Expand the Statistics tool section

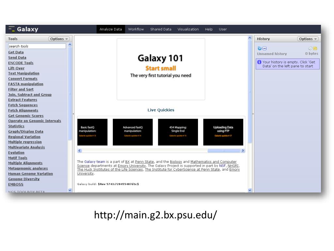pyautogui.click(x=16, y=126)
